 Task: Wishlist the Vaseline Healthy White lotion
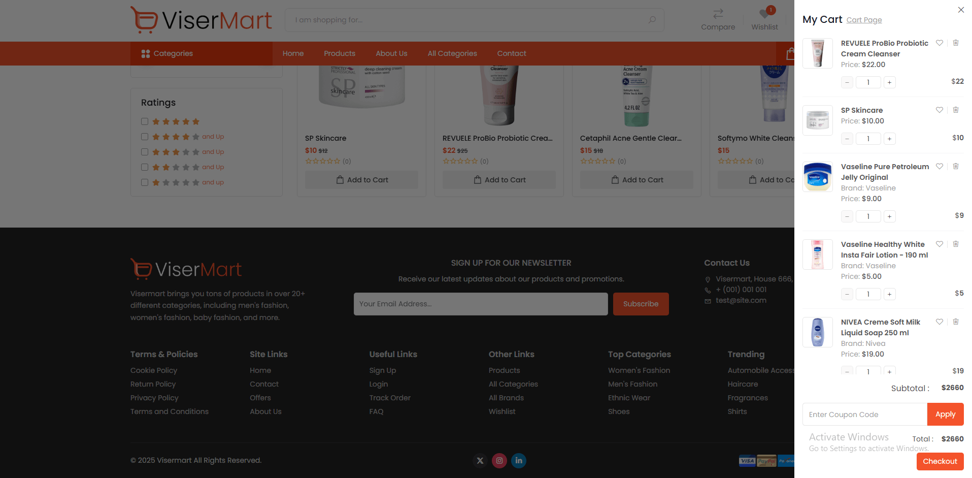pos(940,244)
